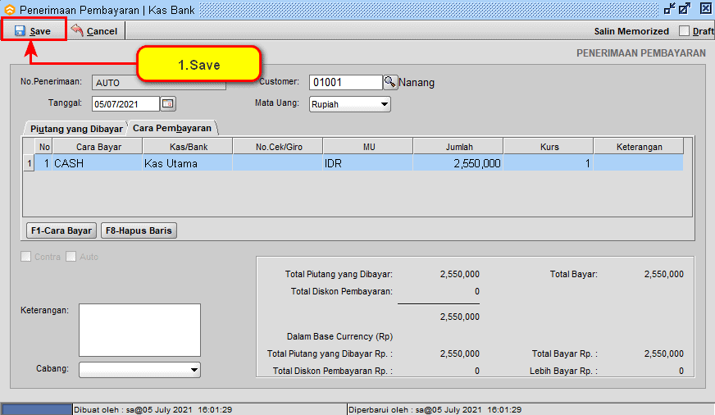
Task: Open the Cabang dropdown
Action: pos(139,369)
